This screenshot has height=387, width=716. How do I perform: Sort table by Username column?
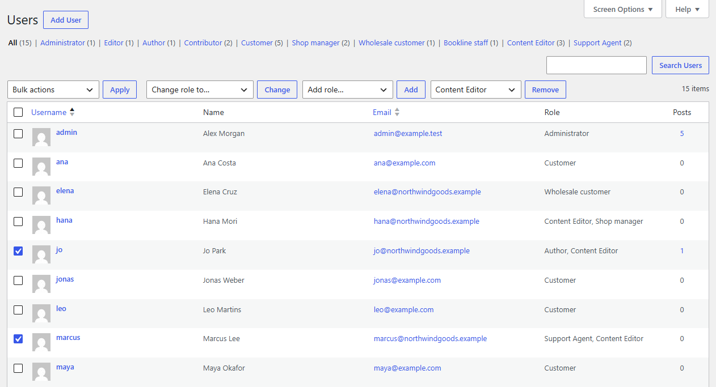pos(49,112)
